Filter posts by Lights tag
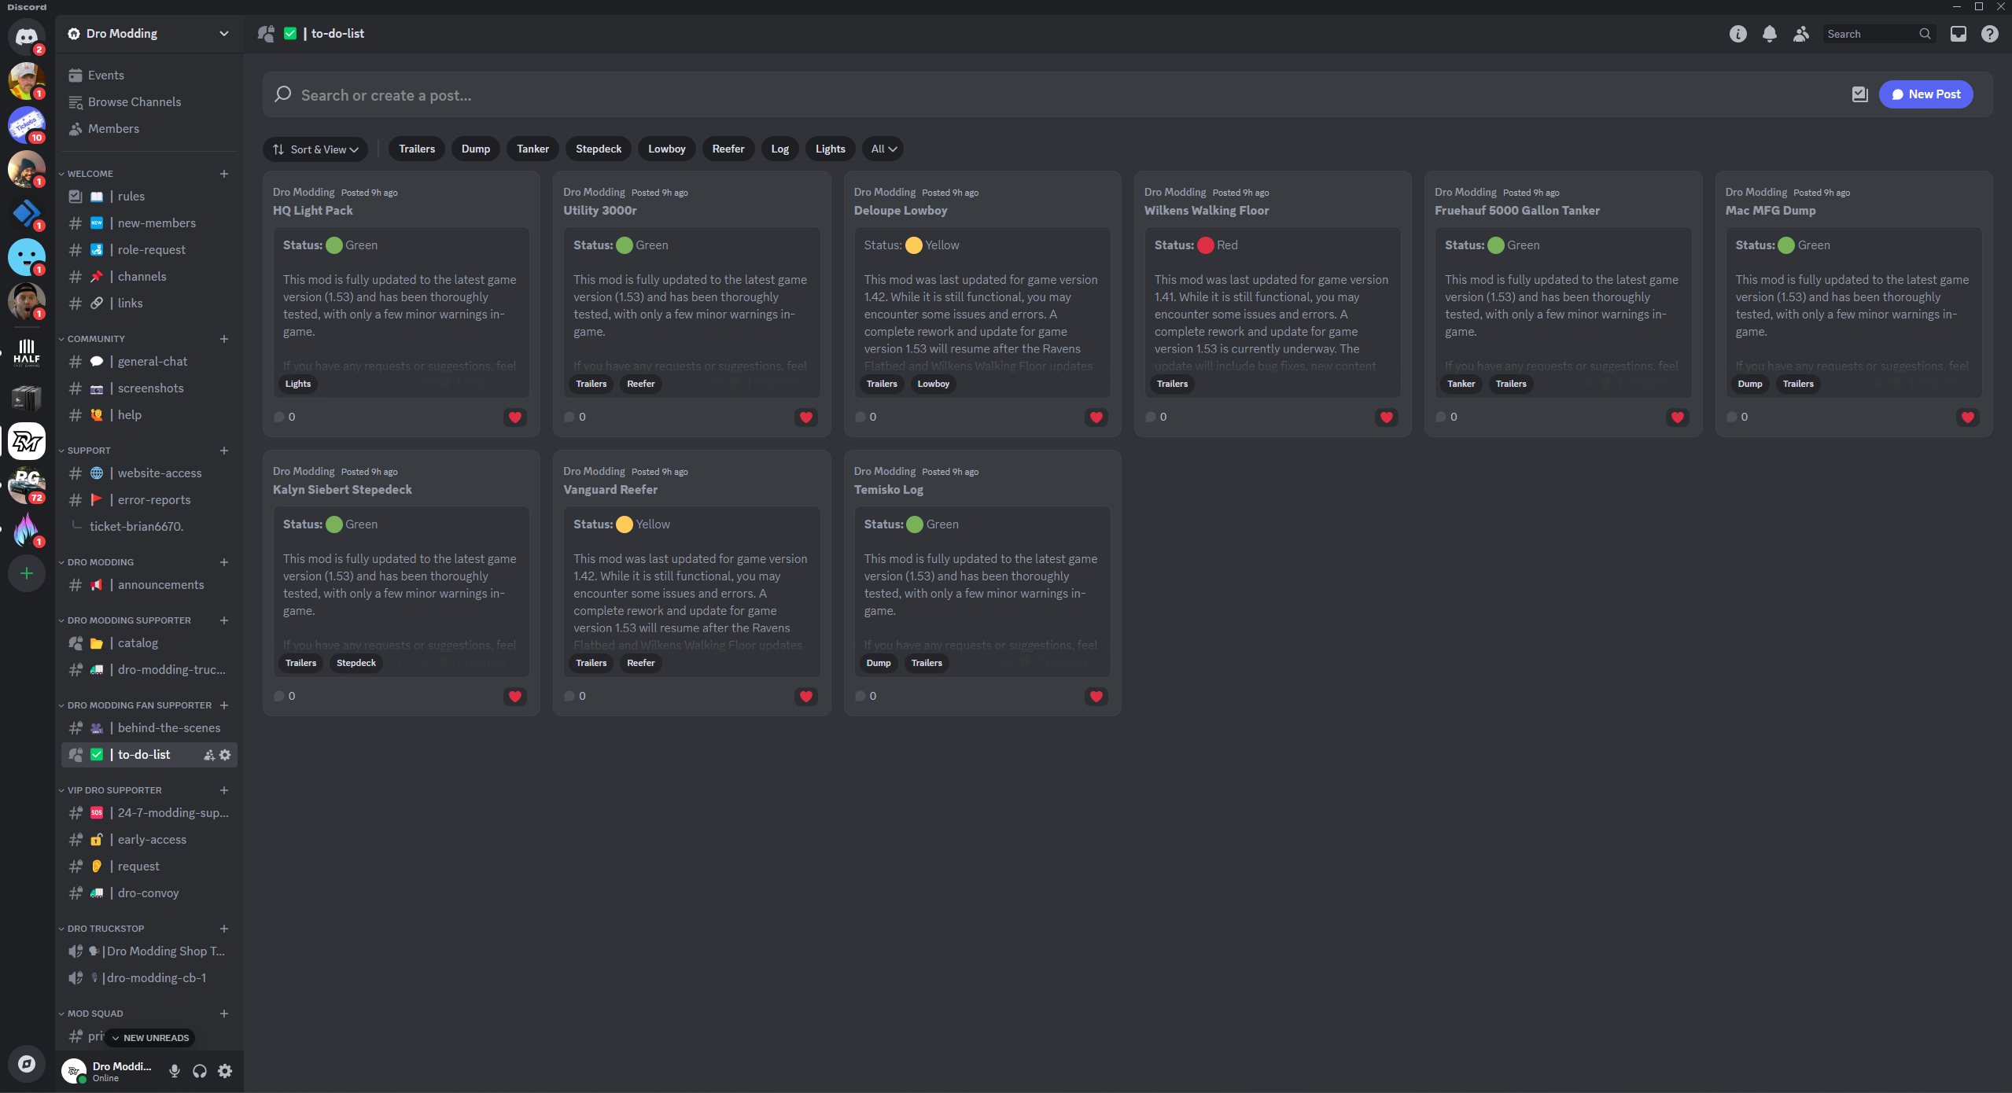2012x1093 pixels. tap(831, 149)
